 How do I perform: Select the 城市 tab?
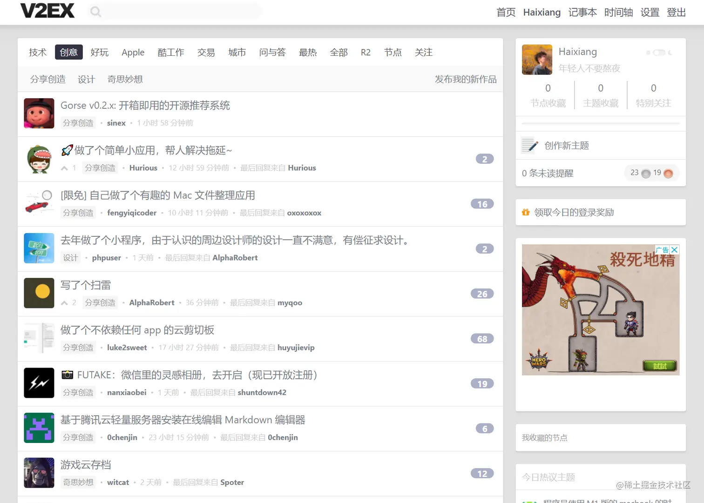pyautogui.click(x=237, y=52)
